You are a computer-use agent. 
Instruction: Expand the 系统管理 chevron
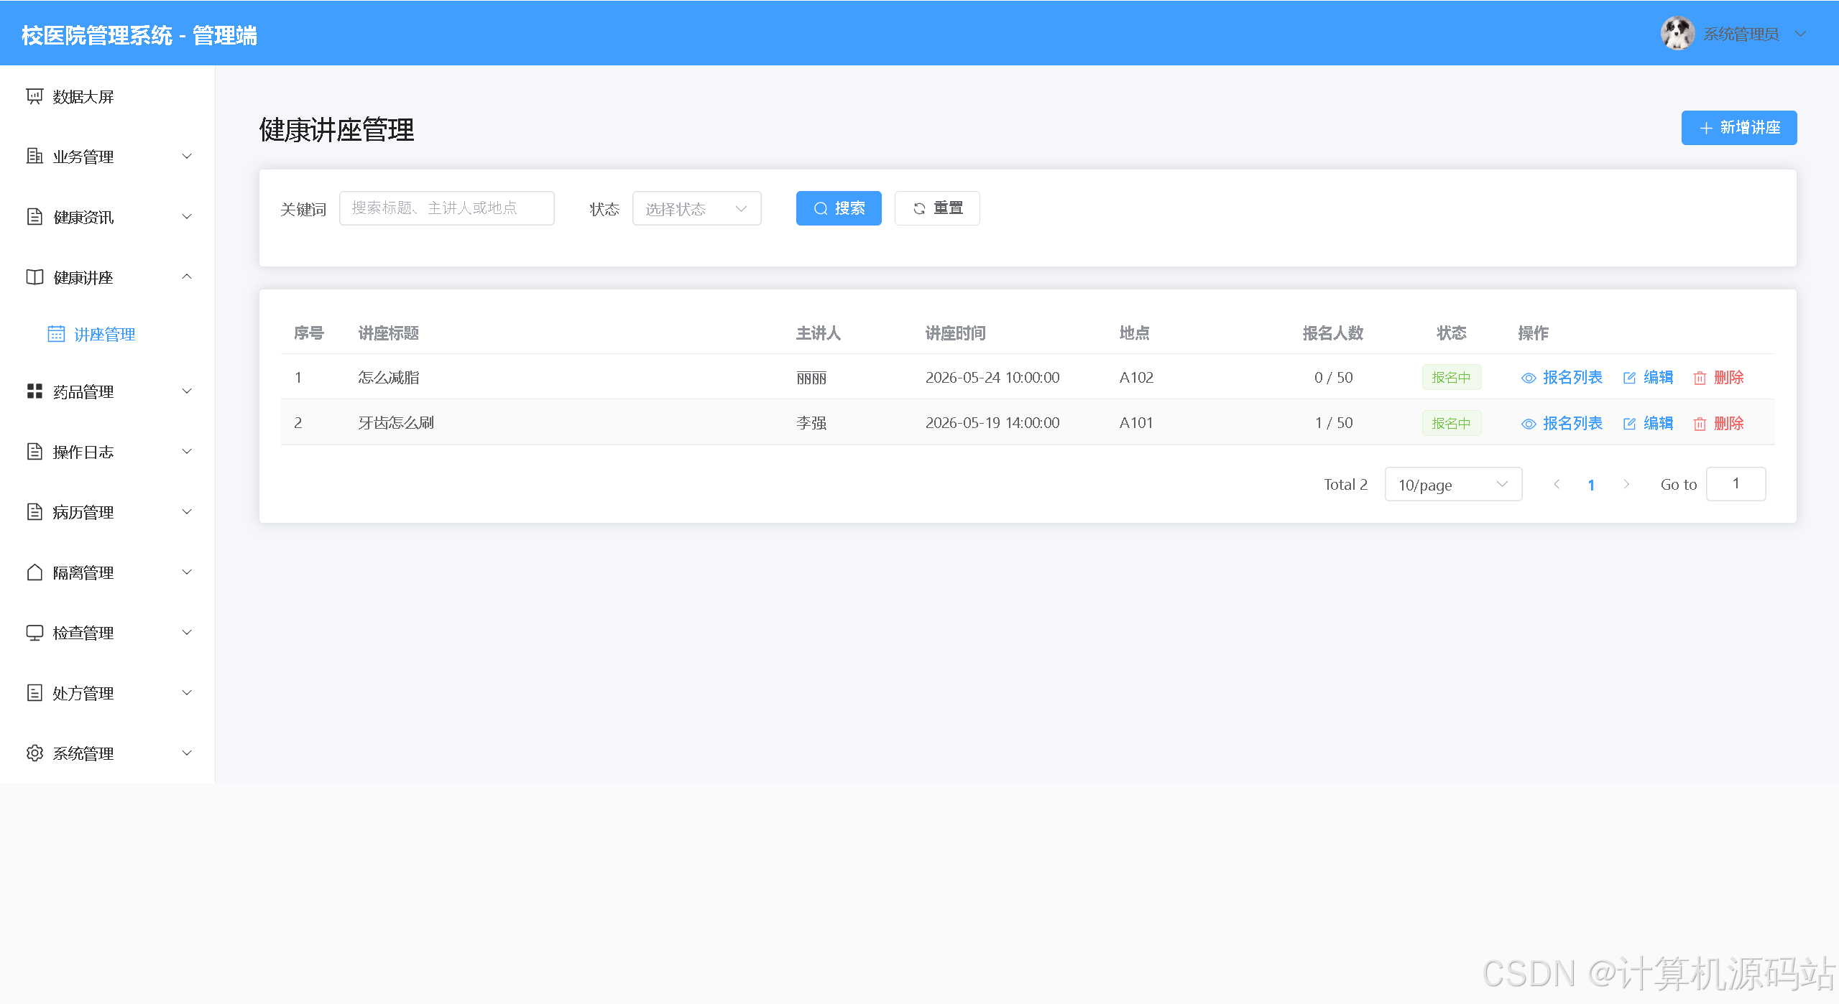tap(187, 753)
